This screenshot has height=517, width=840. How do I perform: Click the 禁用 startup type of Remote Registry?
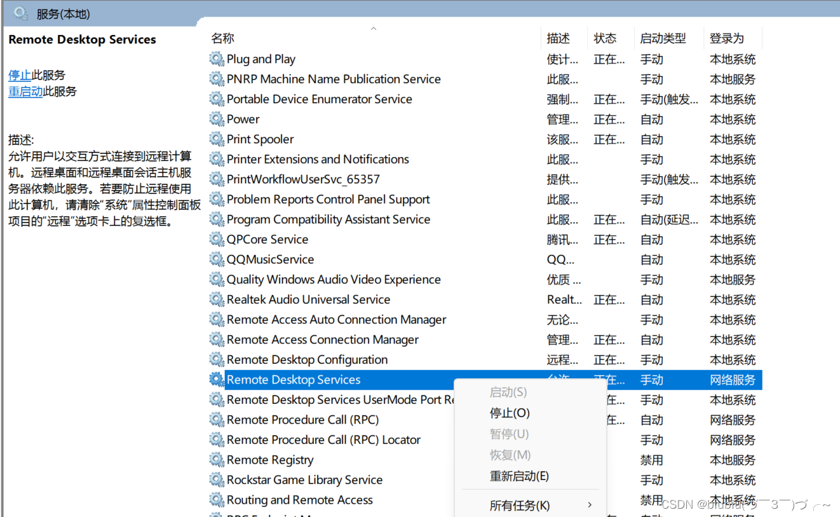(651, 460)
